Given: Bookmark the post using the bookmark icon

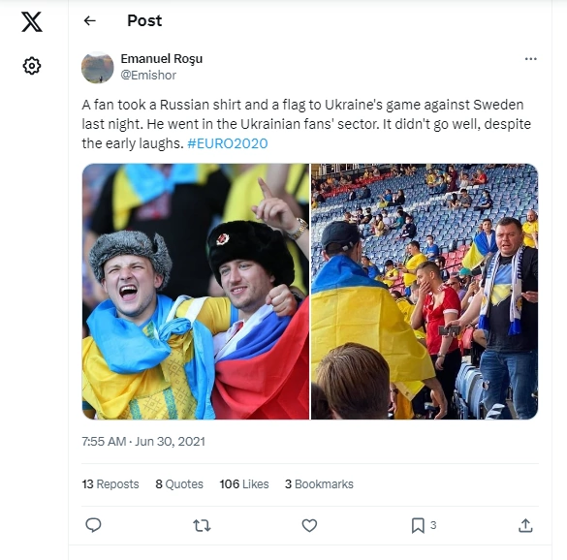Looking at the screenshot, I should [x=418, y=525].
